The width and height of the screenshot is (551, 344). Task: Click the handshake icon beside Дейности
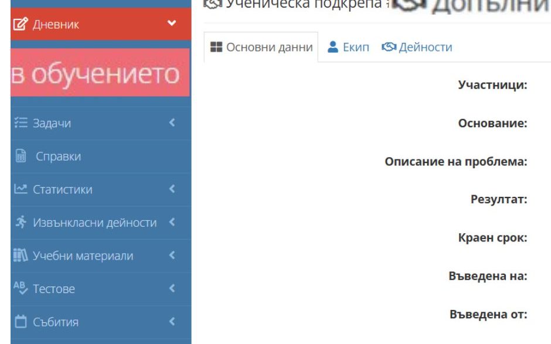click(x=389, y=47)
